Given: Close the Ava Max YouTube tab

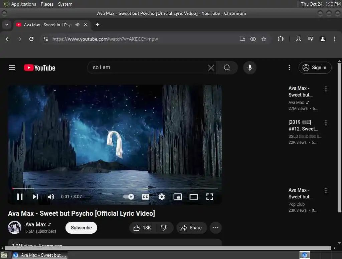Looking at the screenshot, I should point(85,25).
